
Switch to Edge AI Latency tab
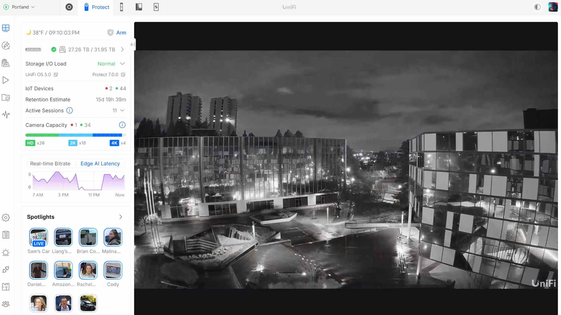click(x=100, y=164)
